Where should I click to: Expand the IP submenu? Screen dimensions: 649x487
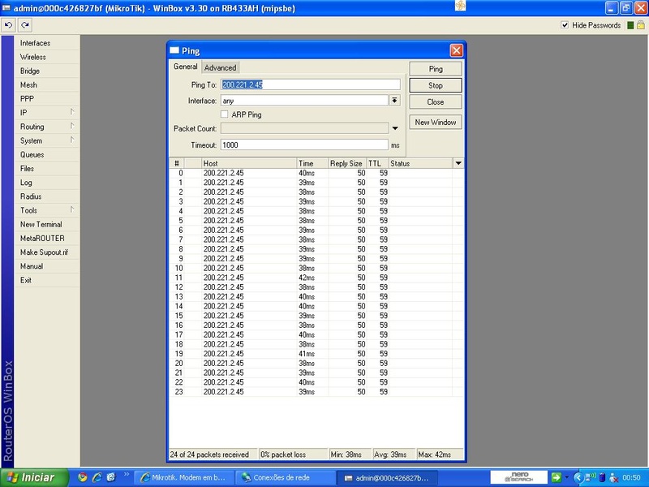point(72,112)
